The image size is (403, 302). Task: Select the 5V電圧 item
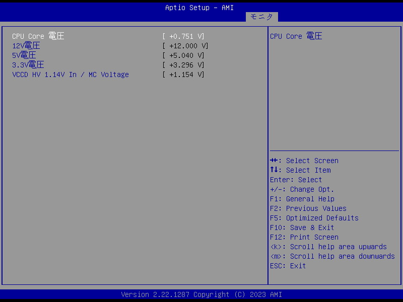click(x=24, y=55)
